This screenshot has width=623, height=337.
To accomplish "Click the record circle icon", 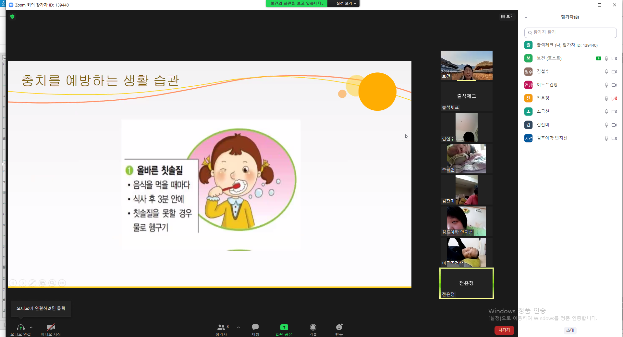I will click(x=313, y=327).
